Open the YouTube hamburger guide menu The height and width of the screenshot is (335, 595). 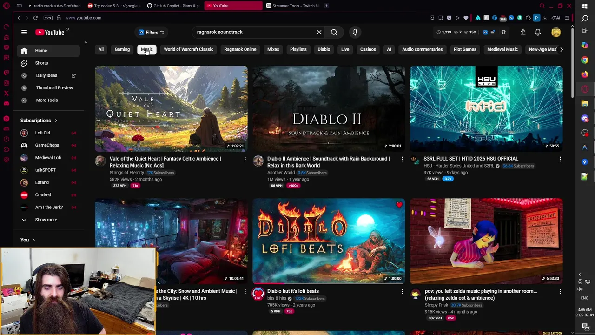(x=24, y=32)
